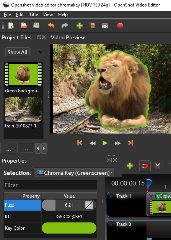
Task: Jump to end of video
Action: [130, 143]
